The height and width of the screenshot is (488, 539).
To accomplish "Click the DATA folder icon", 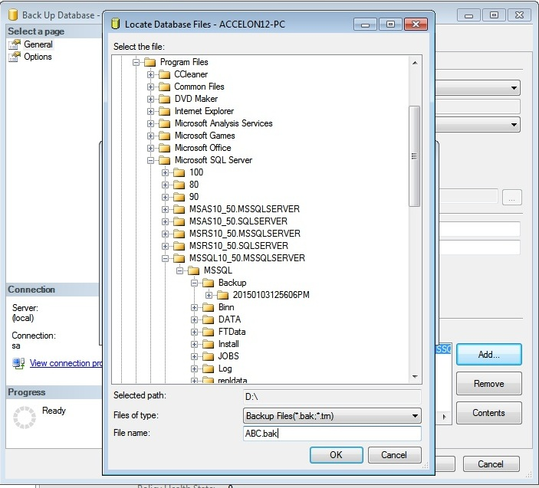I will [209, 319].
